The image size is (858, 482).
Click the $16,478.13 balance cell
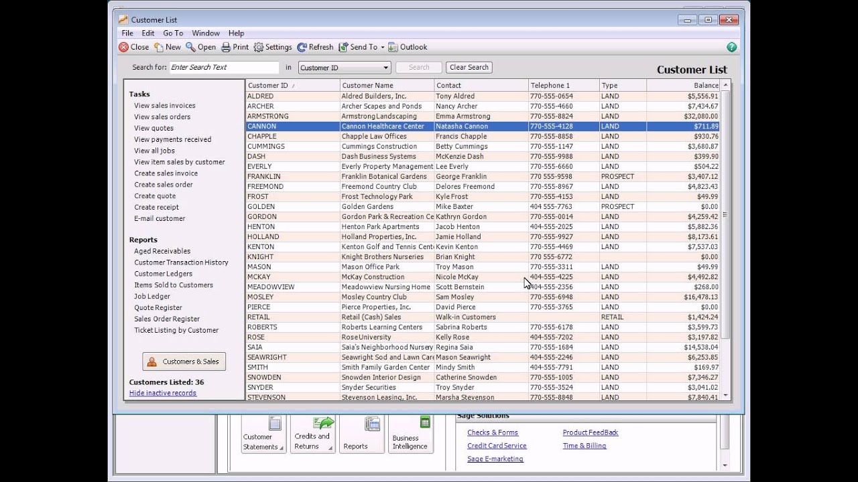[683, 297]
